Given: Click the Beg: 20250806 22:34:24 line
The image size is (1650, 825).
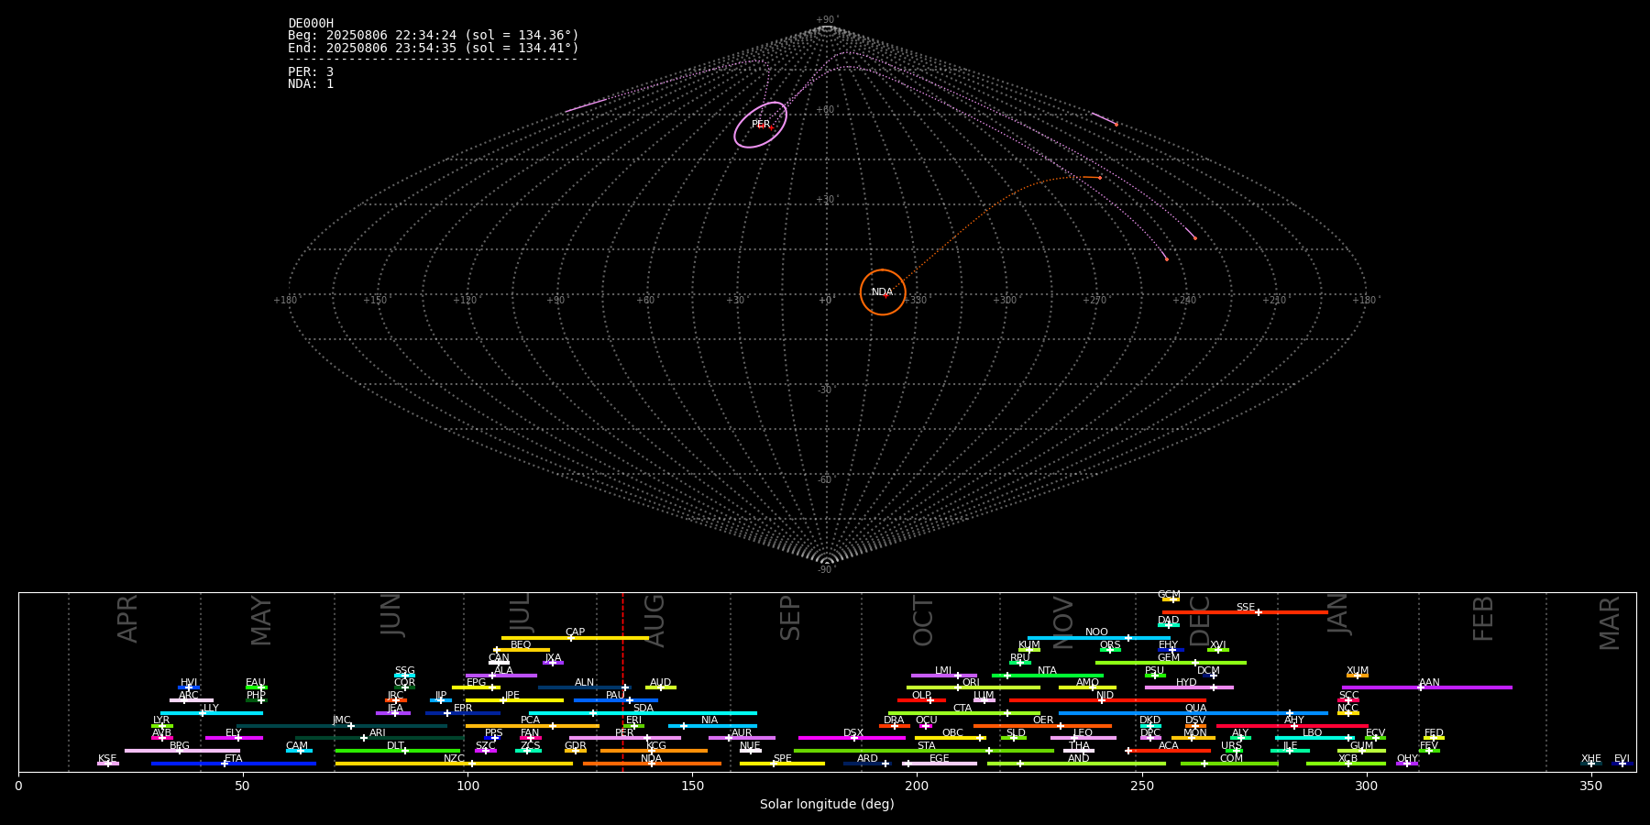Looking at the screenshot, I should tap(434, 36).
